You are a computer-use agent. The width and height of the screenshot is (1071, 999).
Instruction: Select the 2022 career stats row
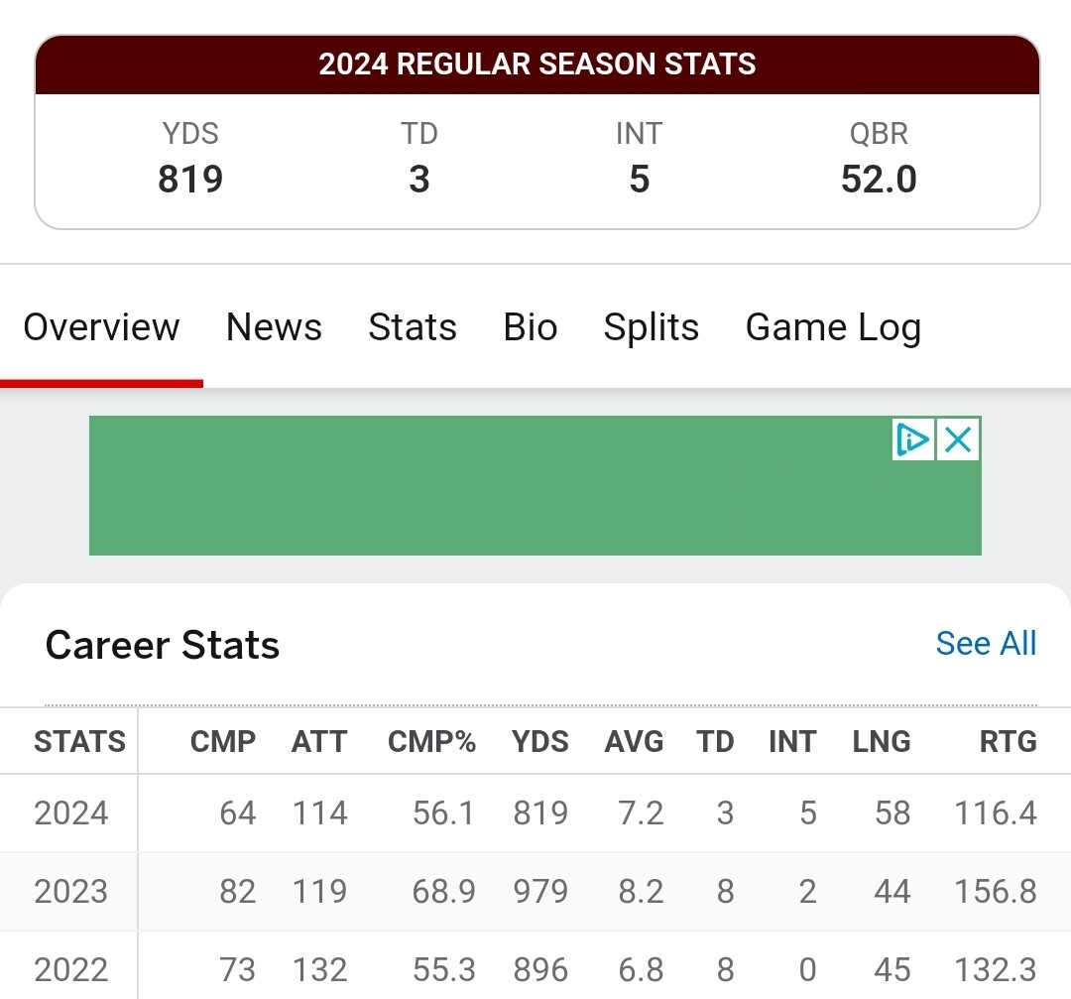[535, 969]
